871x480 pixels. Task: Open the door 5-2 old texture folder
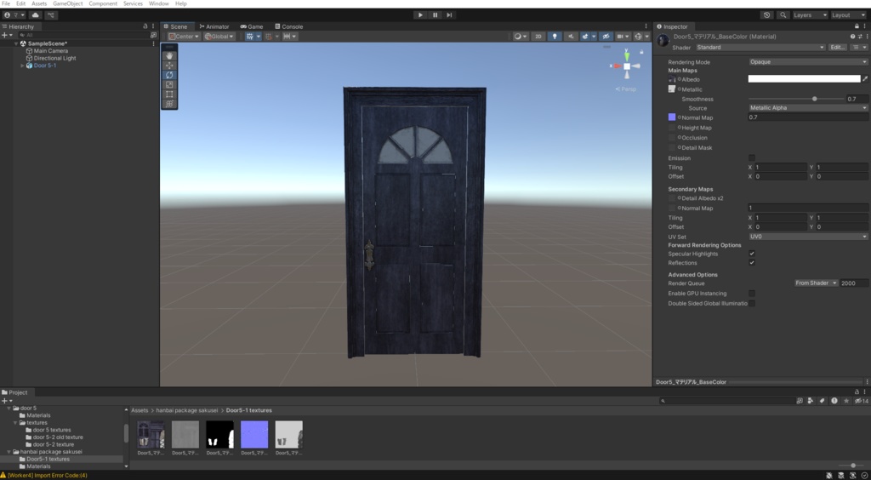click(x=58, y=437)
